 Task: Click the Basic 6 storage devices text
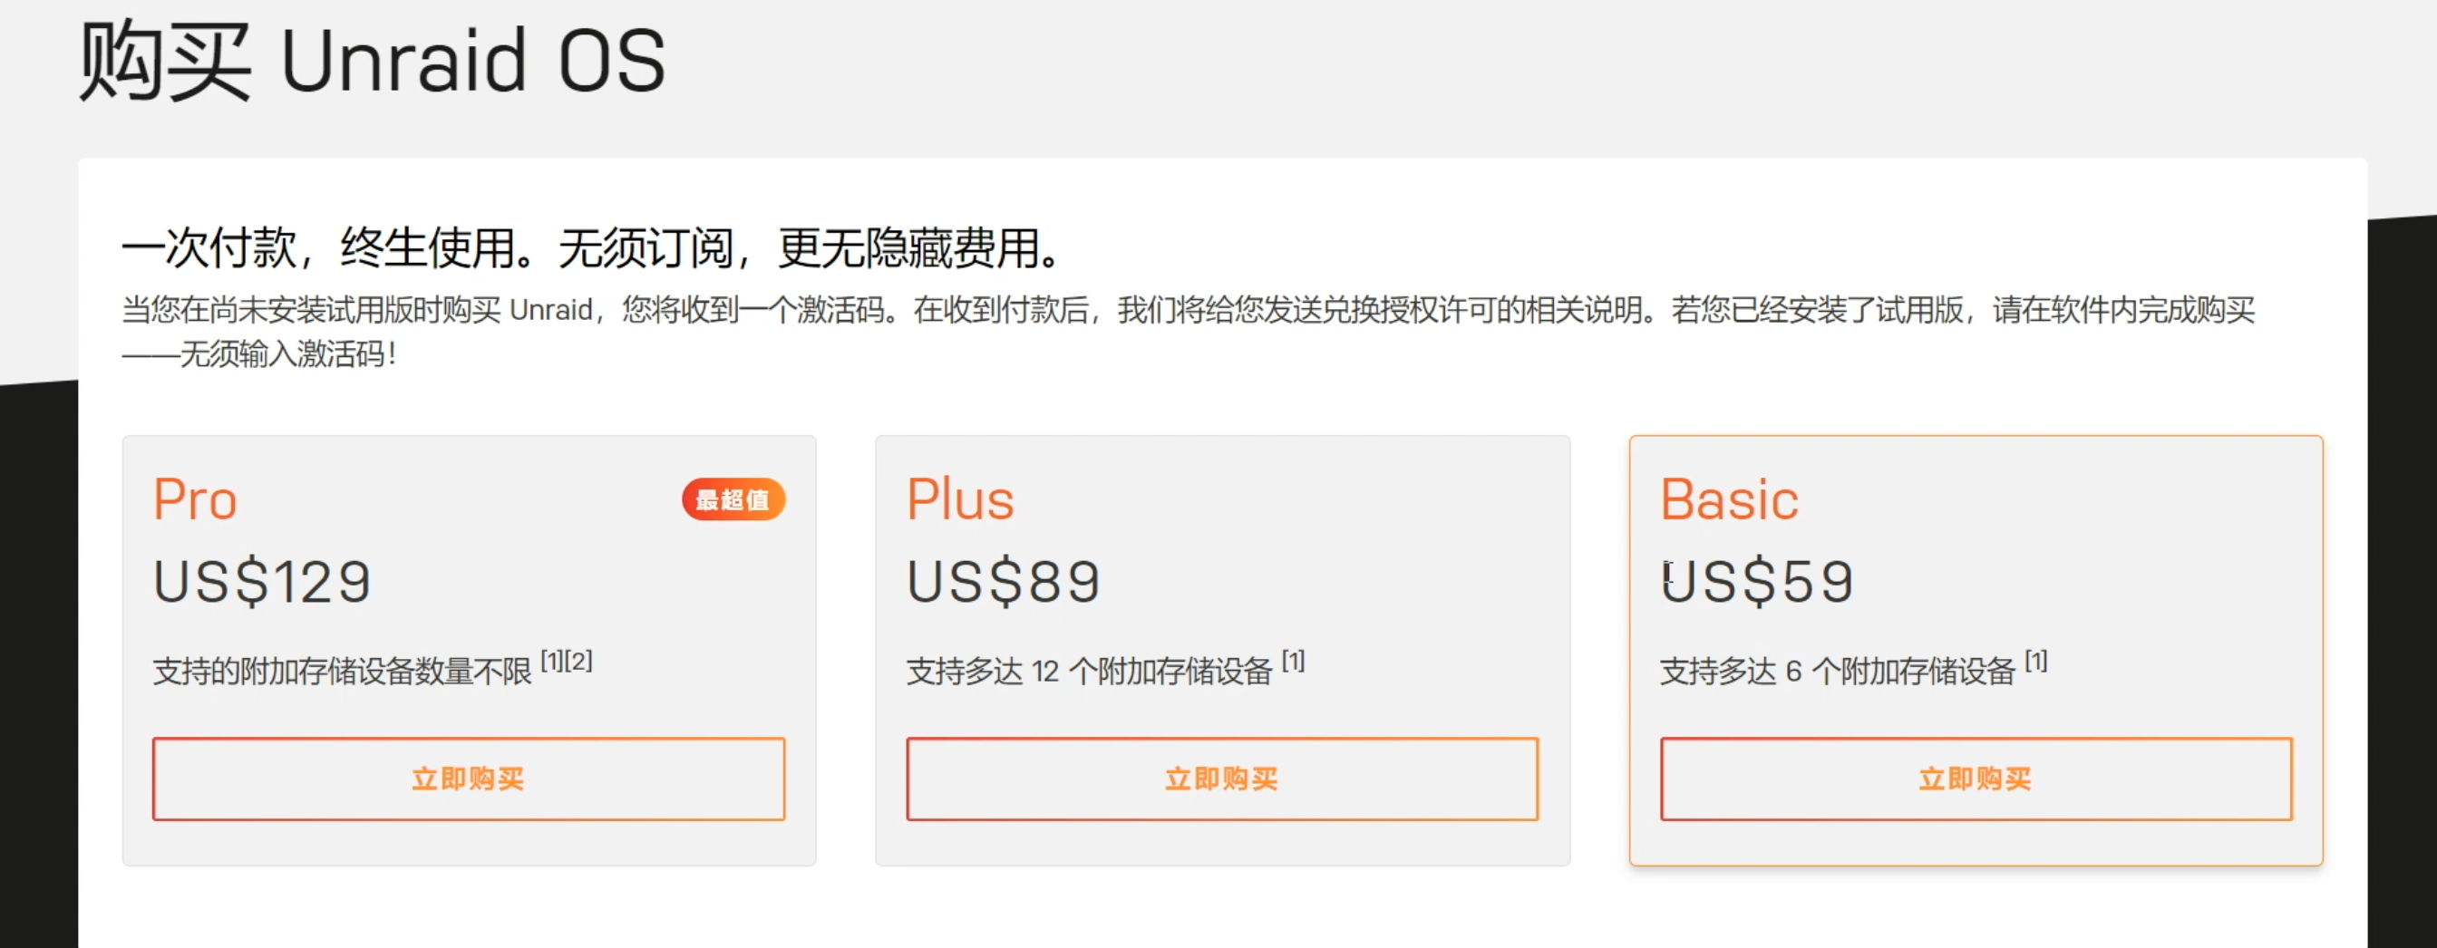click(x=1836, y=672)
